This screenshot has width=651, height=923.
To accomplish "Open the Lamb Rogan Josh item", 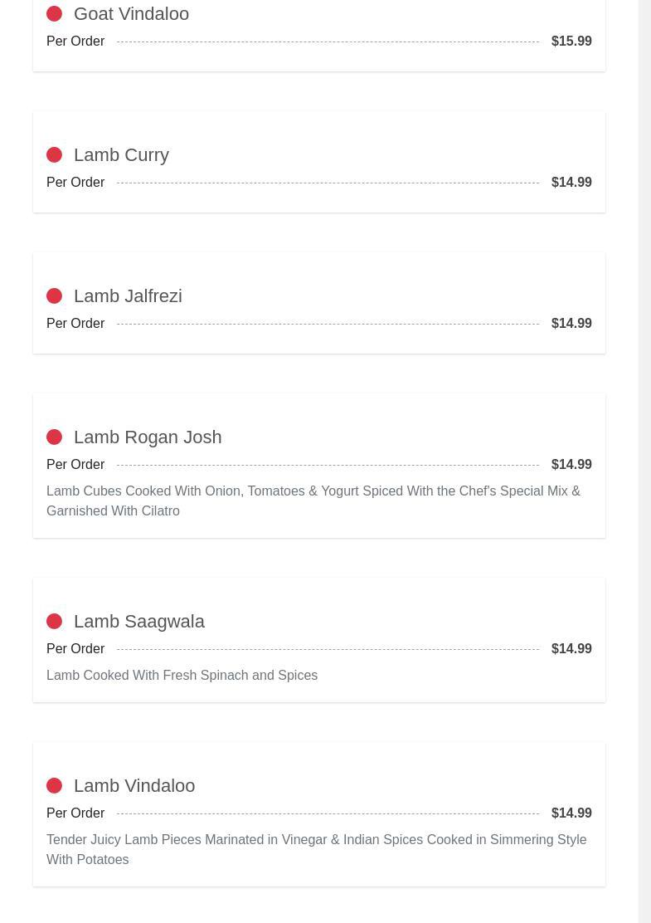I will coord(148,437).
